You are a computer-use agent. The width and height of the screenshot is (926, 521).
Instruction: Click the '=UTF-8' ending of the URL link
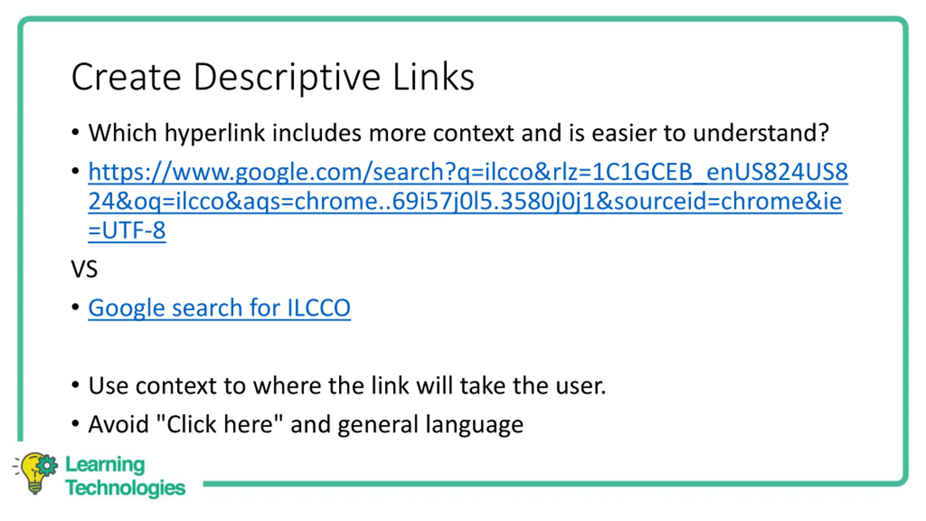tap(127, 230)
